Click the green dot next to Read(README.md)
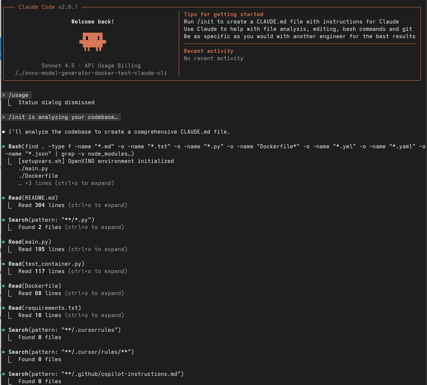 pos(4,198)
